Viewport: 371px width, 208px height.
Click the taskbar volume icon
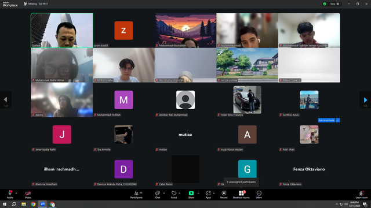[346, 204]
